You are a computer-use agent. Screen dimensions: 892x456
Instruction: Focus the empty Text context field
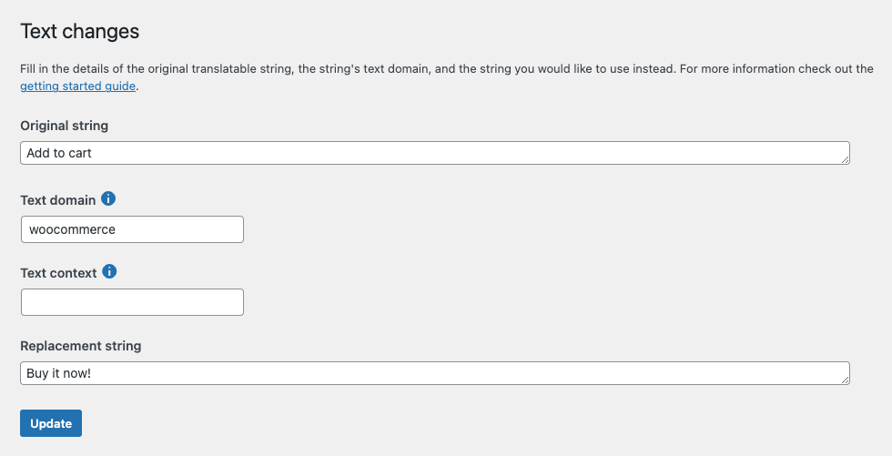(x=132, y=302)
